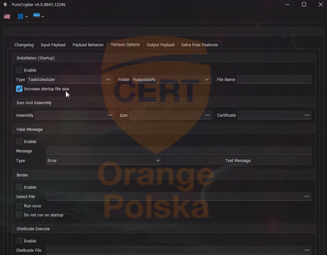
Task: Click the blue striped style icon
Action: coord(36,16)
